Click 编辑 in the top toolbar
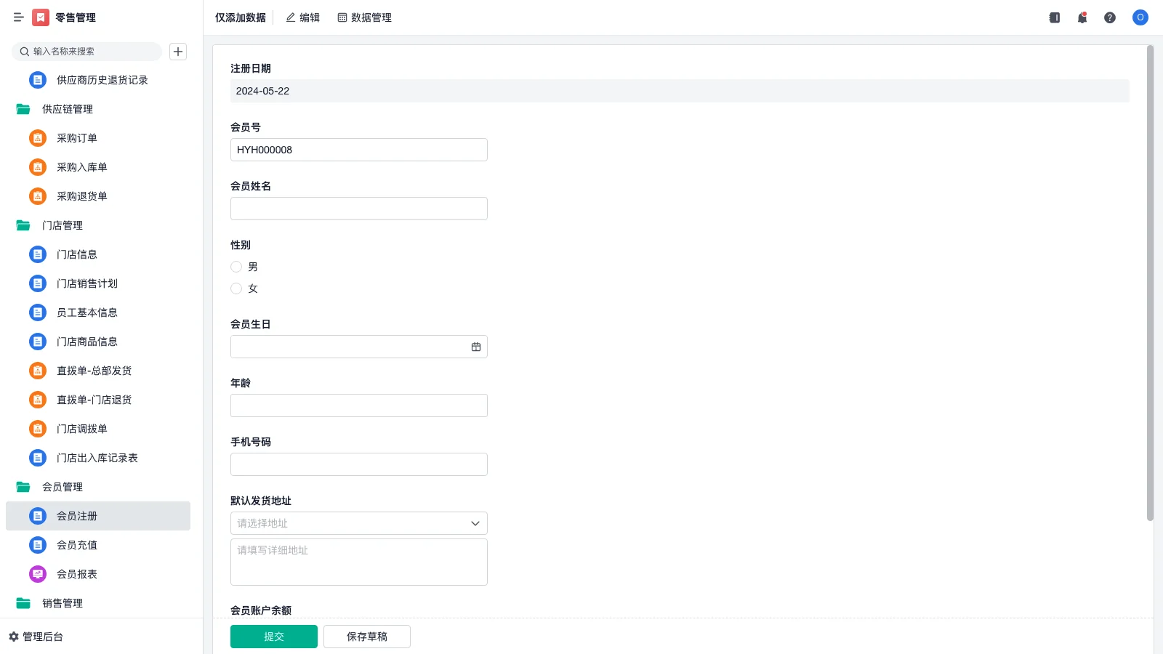The width and height of the screenshot is (1163, 654). click(302, 17)
